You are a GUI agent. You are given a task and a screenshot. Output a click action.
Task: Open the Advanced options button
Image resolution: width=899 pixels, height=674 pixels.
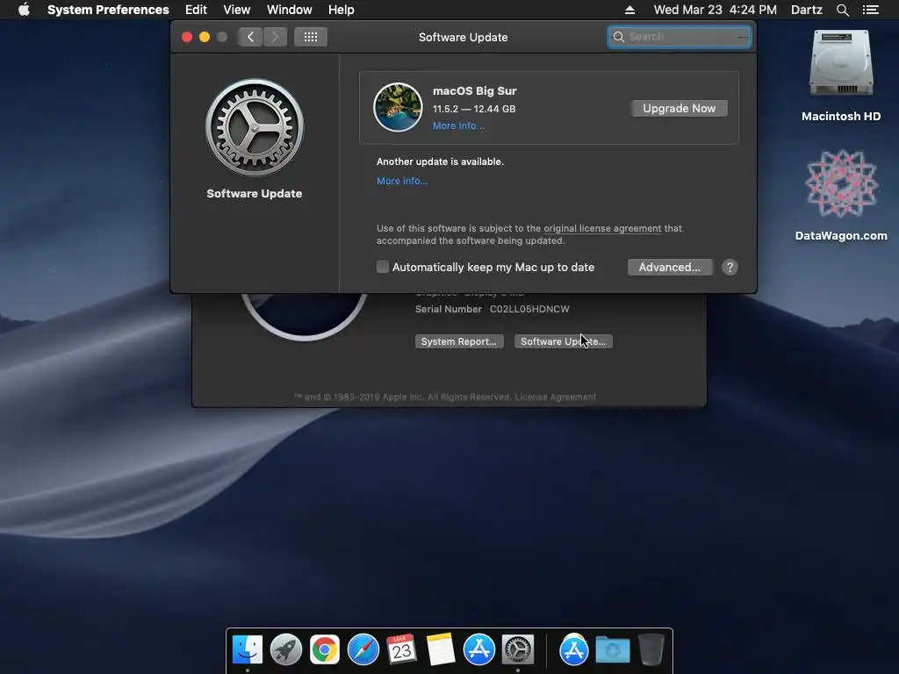pyautogui.click(x=670, y=267)
